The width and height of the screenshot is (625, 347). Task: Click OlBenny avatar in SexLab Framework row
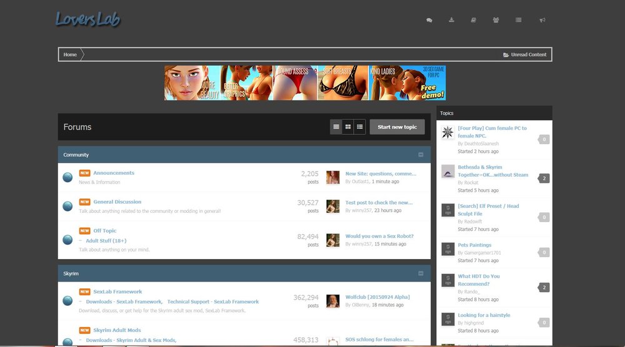point(333,301)
